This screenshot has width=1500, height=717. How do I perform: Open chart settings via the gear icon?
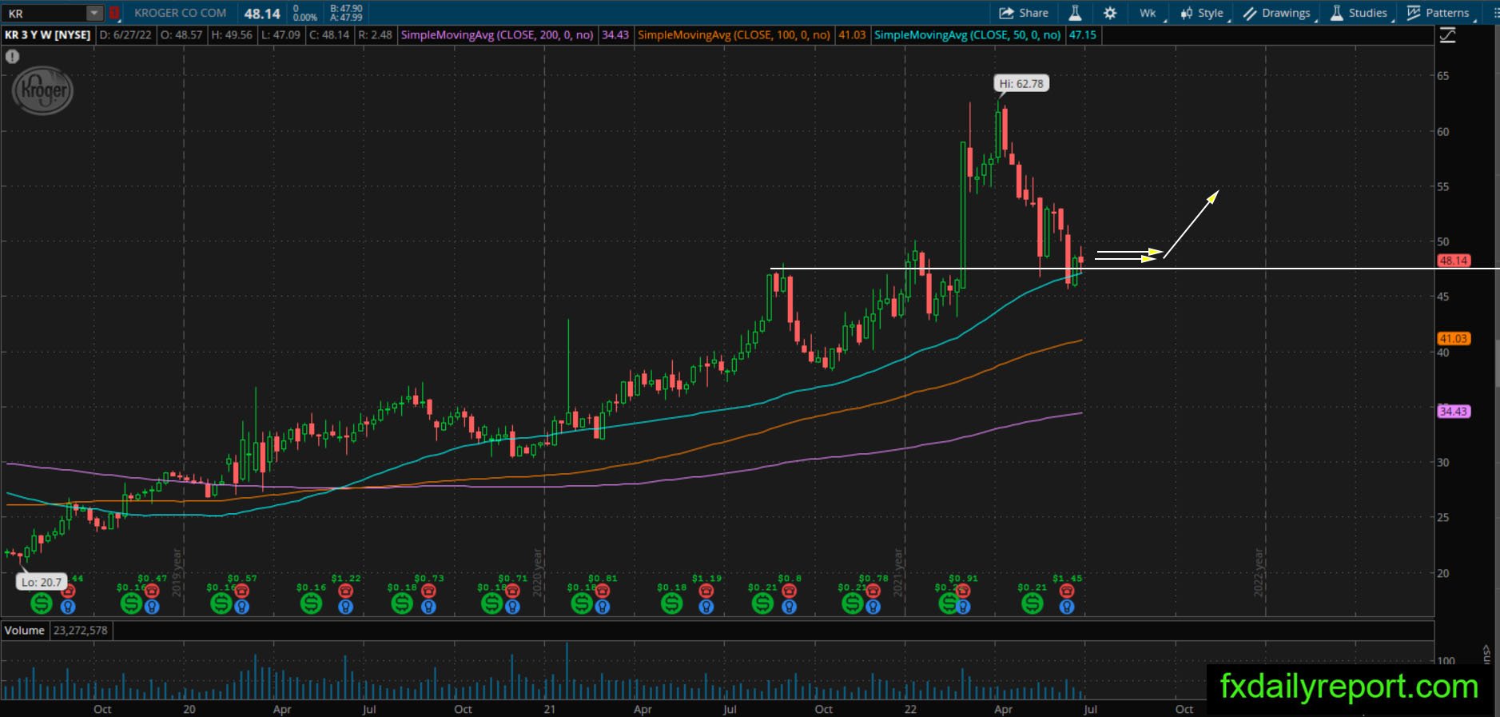point(1110,13)
